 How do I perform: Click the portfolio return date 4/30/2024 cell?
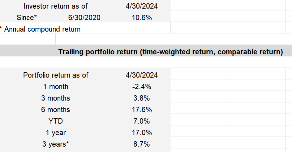(141, 75)
